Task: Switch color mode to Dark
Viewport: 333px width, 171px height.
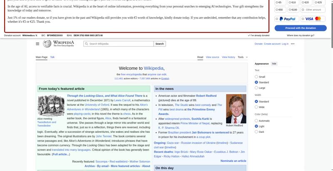Action: coord(256,132)
